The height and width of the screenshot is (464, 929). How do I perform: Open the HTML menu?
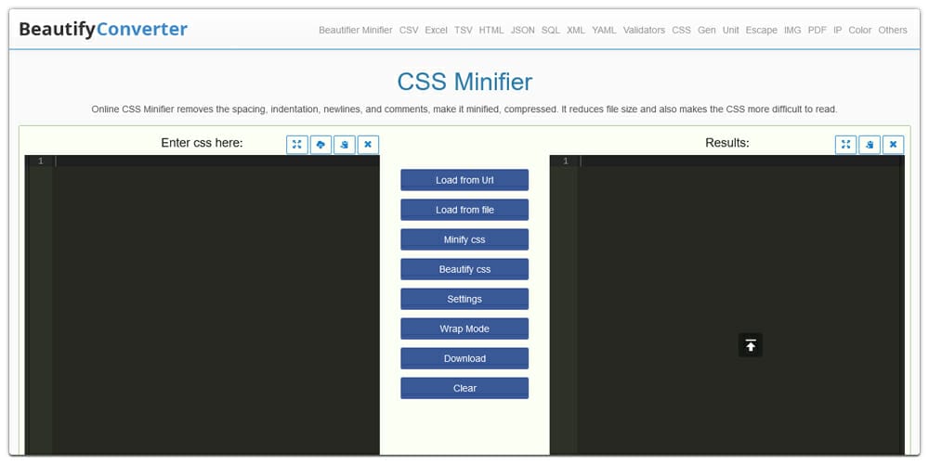[491, 31]
